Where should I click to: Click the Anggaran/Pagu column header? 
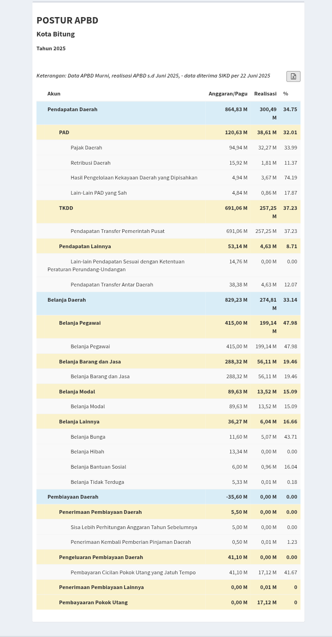pos(228,94)
